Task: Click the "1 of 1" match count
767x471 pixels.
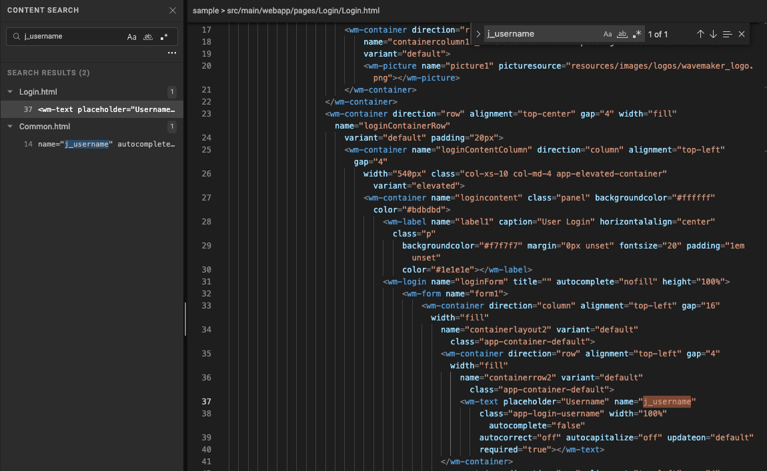Action: (x=658, y=34)
